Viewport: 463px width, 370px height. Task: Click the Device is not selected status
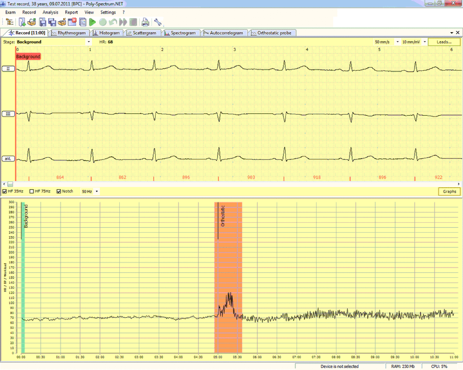coord(340,366)
